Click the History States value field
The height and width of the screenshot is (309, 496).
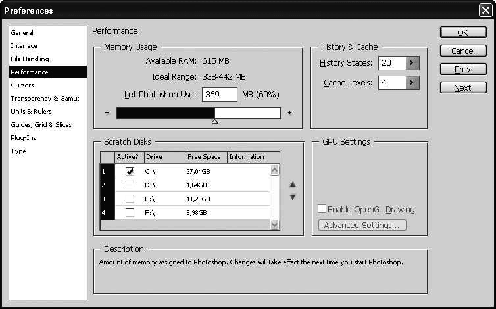[392, 63]
